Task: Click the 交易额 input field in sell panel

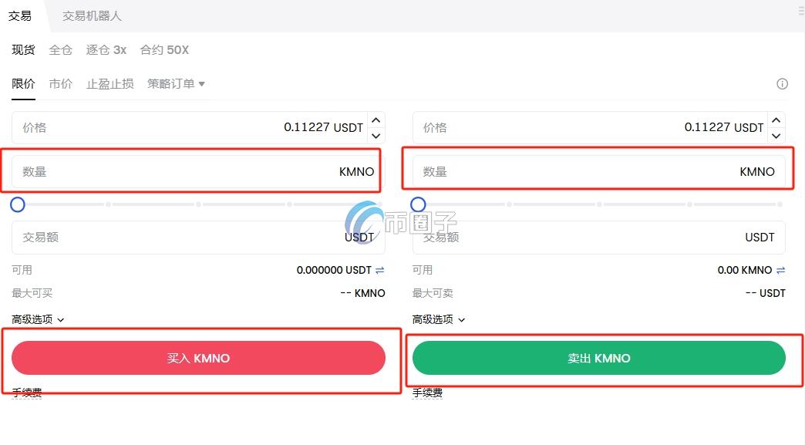Action: [599, 237]
